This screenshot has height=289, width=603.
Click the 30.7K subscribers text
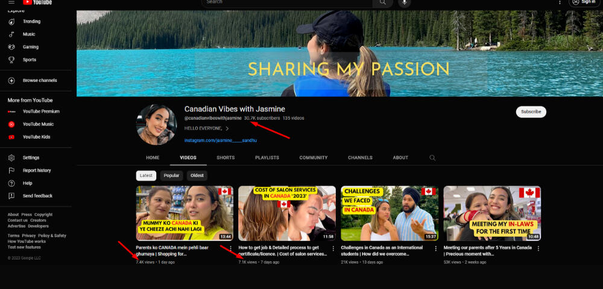262,118
